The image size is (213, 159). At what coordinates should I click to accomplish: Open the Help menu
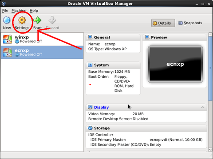[34, 11]
